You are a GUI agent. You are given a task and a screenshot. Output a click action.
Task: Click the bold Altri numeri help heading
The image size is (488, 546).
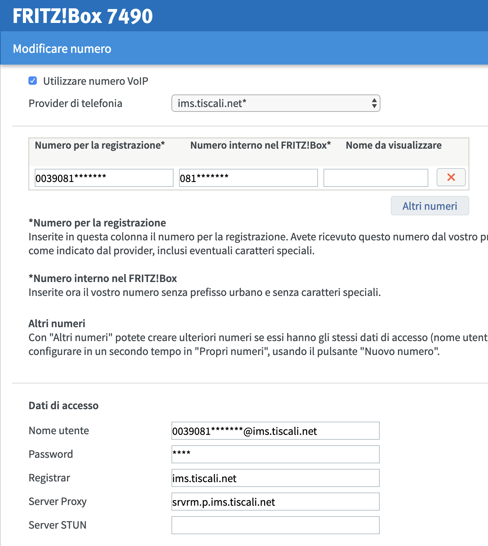(57, 323)
